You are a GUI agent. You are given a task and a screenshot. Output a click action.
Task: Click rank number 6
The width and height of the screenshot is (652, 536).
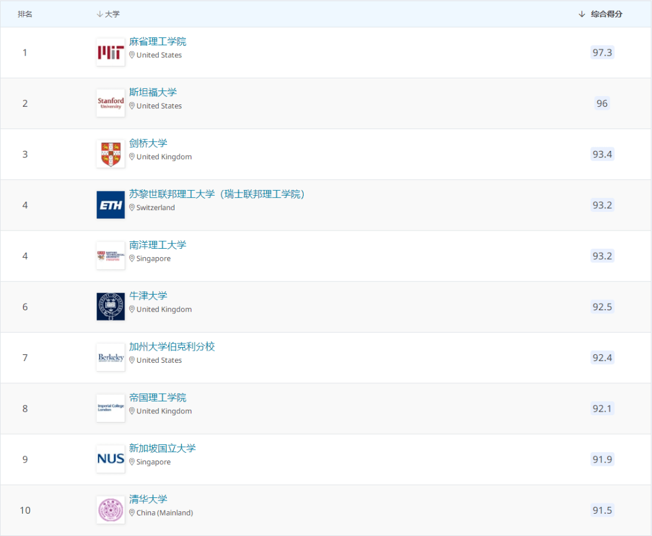pos(25,307)
